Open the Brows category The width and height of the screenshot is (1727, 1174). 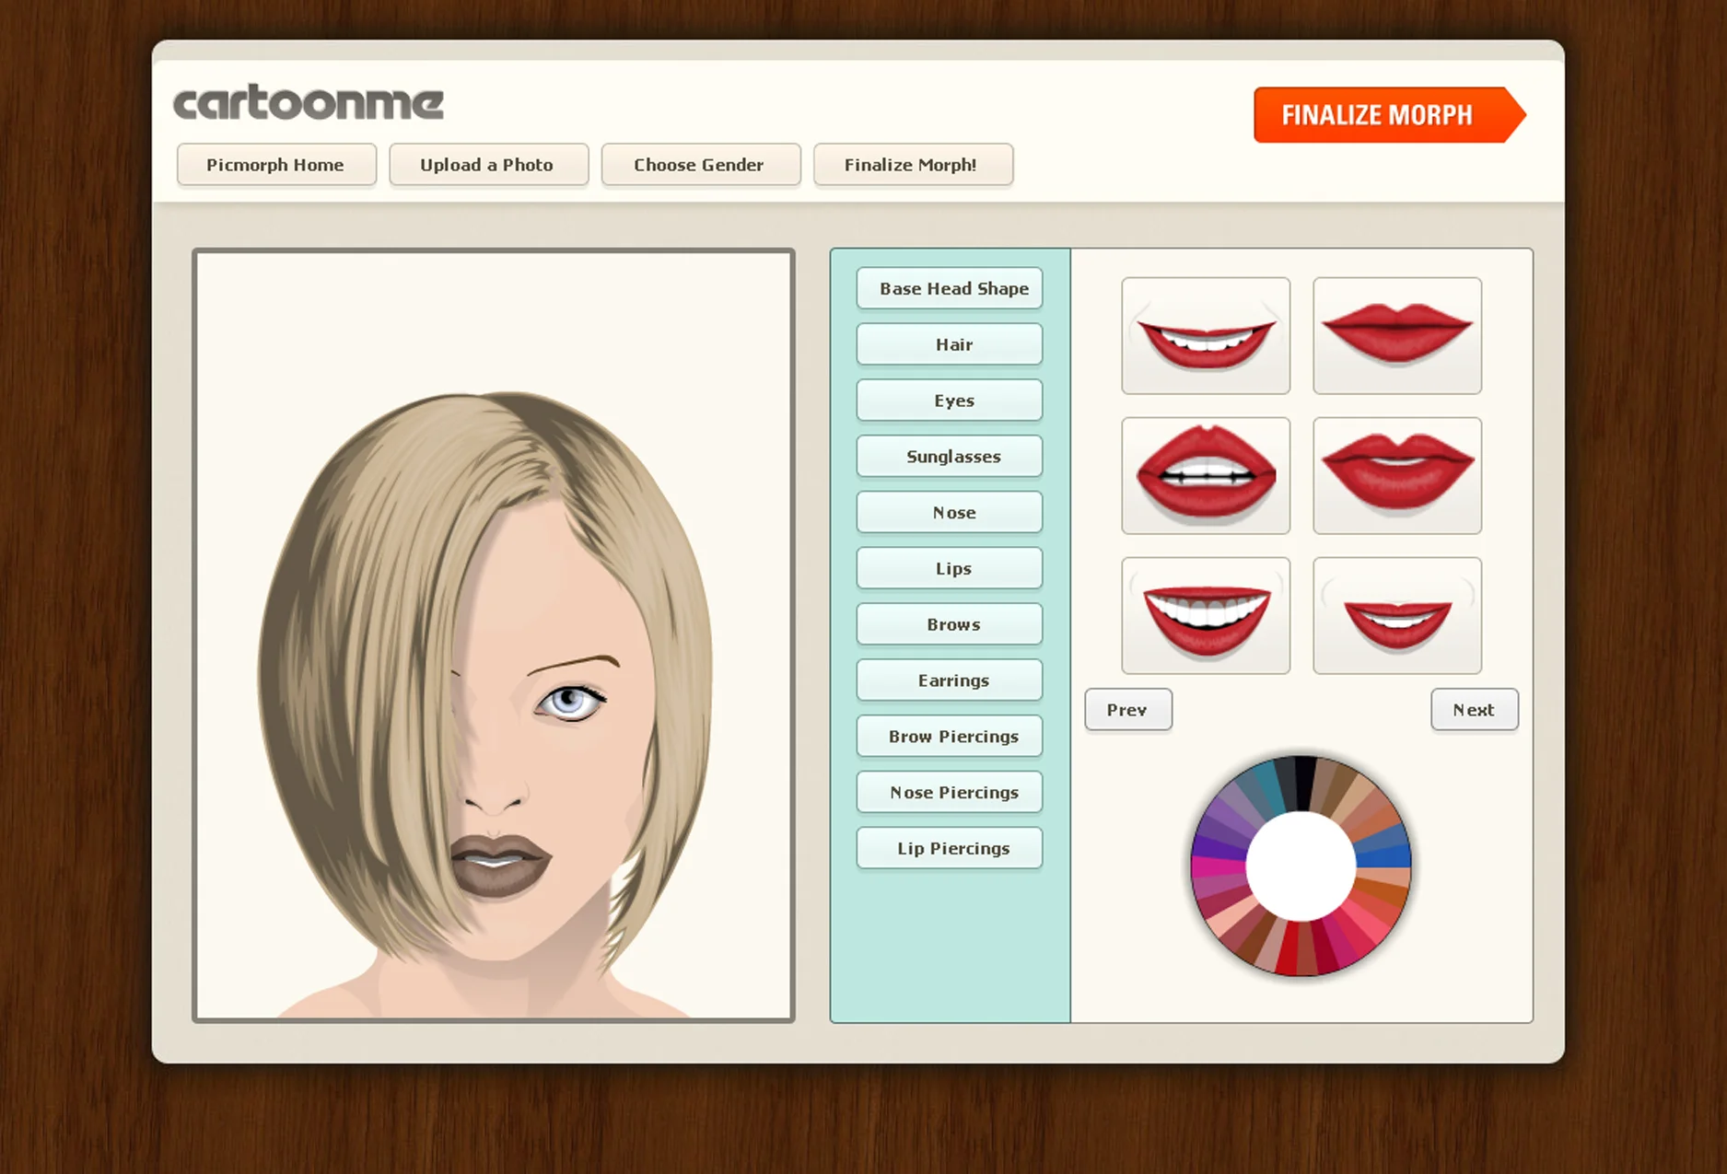(x=950, y=624)
